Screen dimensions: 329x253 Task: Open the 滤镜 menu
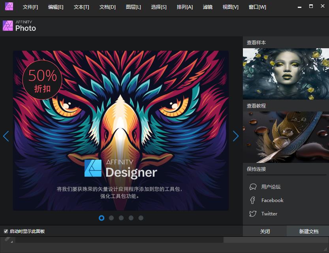tap(208, 7)
